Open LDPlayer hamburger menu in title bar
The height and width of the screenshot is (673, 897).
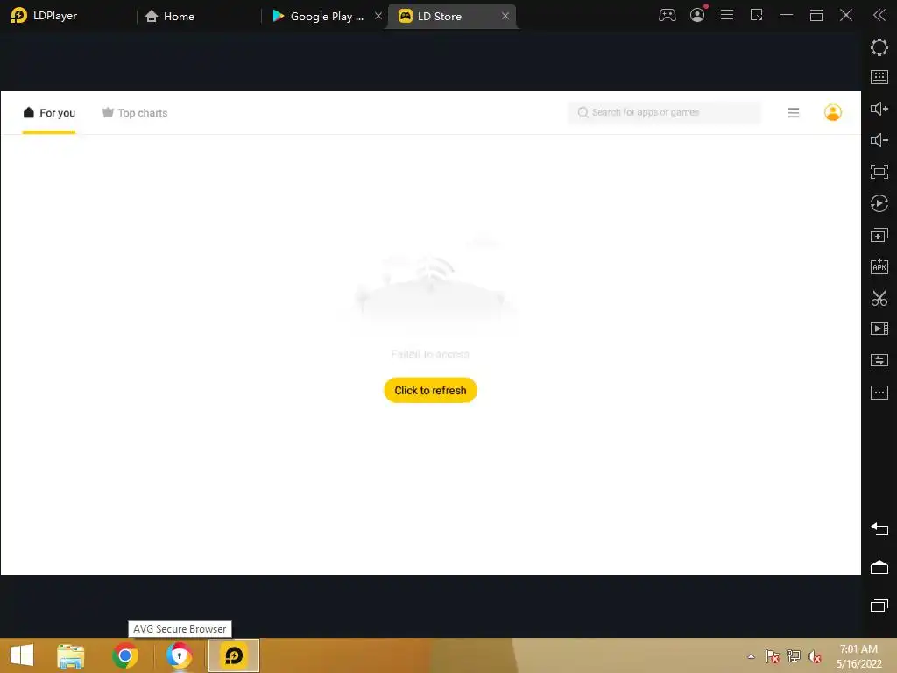[x=726, y=15]
